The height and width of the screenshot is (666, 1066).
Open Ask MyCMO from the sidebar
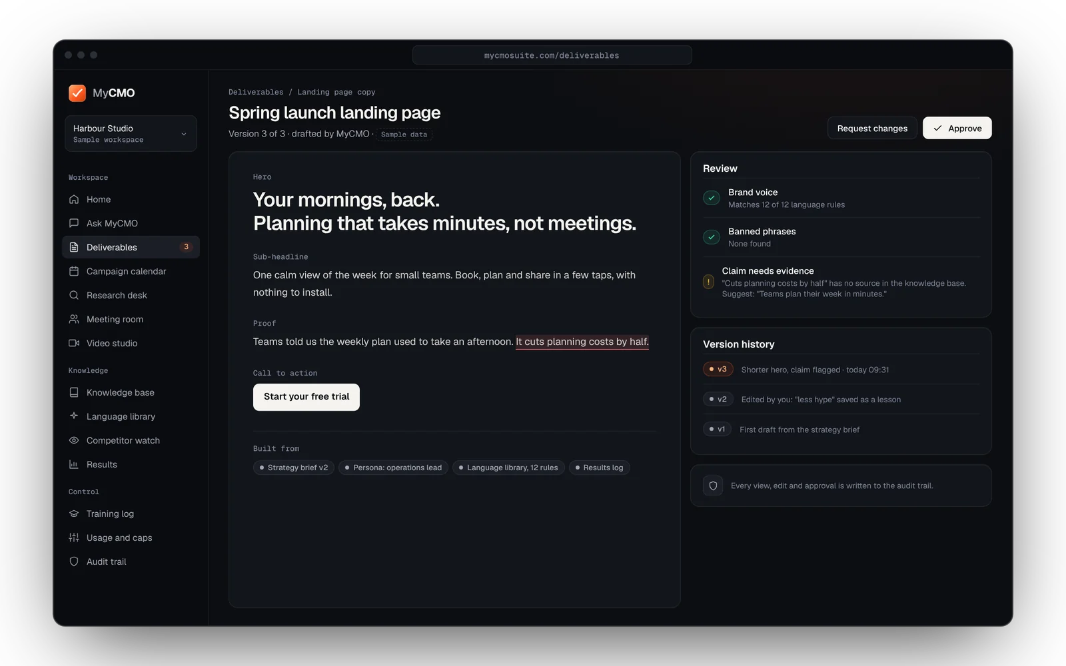(131, 223)
